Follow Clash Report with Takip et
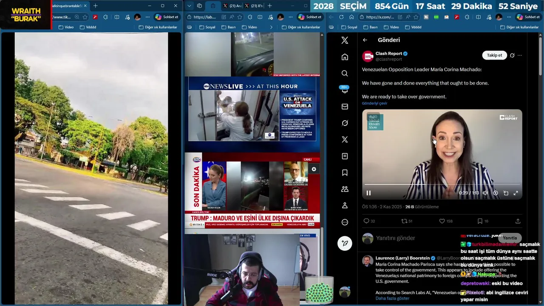Screen dimensions: 544x306 (x=494, y=55)
